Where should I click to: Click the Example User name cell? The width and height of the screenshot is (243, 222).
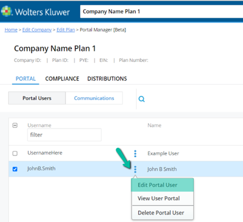tap(163, 153)
